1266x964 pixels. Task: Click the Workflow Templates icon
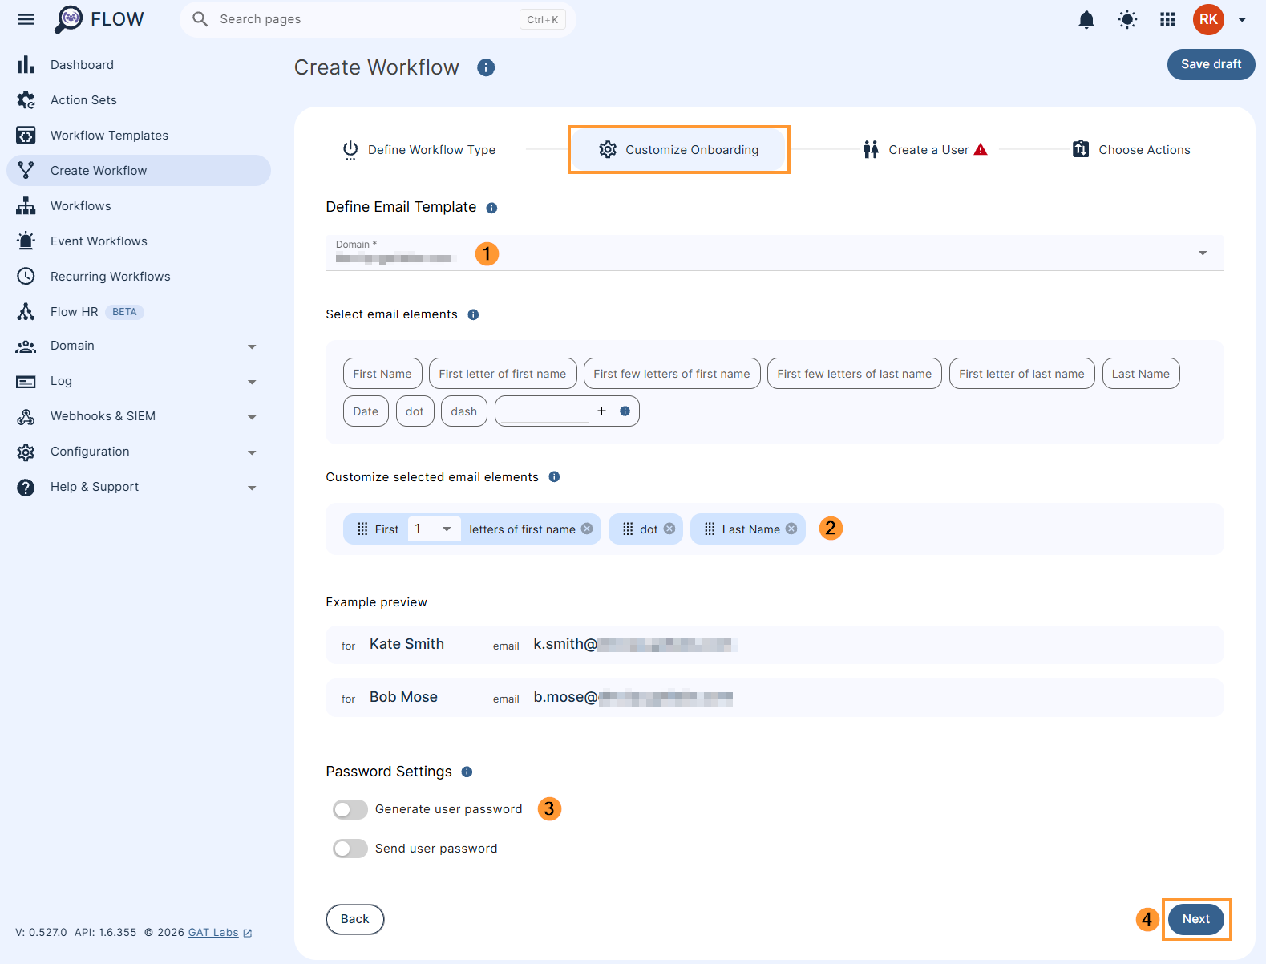[x=26, y=135]
